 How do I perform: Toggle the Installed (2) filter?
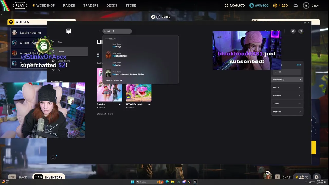click(x=287, y=80)
